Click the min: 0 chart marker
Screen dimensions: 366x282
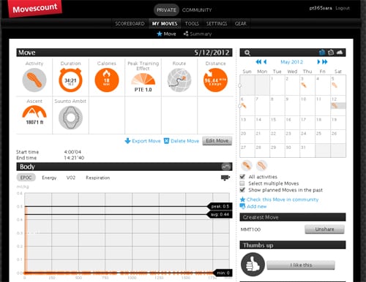pos(223,273)
